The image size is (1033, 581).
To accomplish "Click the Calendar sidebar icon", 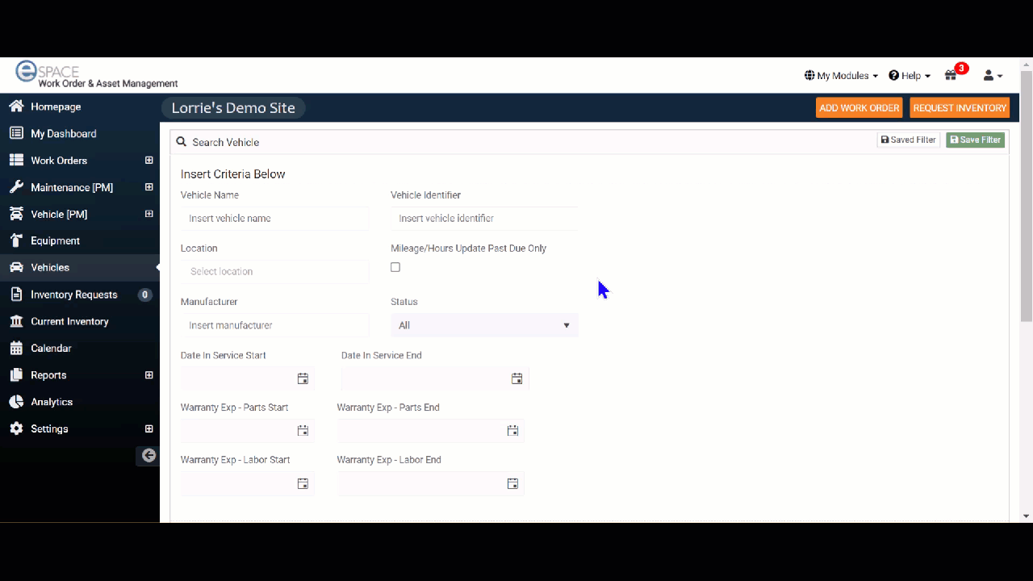I will click(16, 348).
